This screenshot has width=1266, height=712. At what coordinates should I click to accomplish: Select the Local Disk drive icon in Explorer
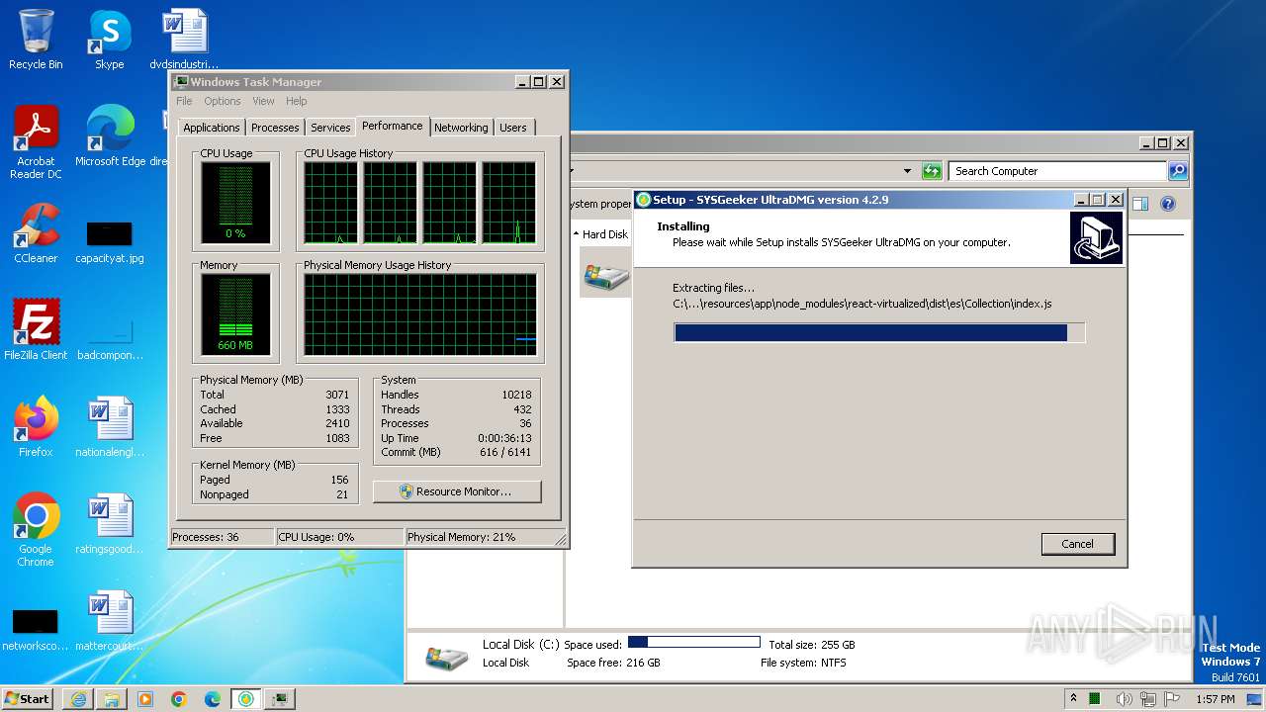click(605, 273)
